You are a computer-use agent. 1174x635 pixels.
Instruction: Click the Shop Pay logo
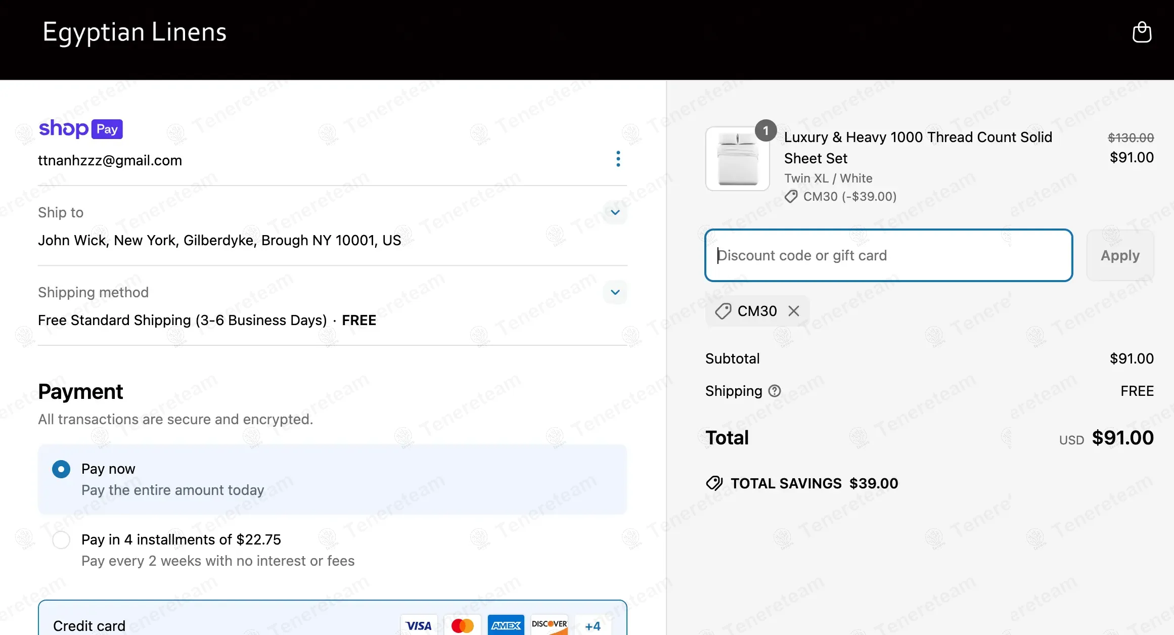81,128
